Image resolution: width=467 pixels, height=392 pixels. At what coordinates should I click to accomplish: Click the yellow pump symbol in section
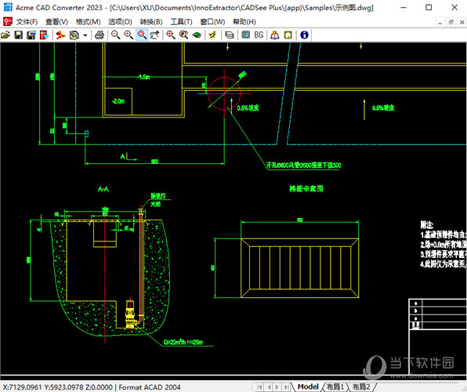point(130,314)
